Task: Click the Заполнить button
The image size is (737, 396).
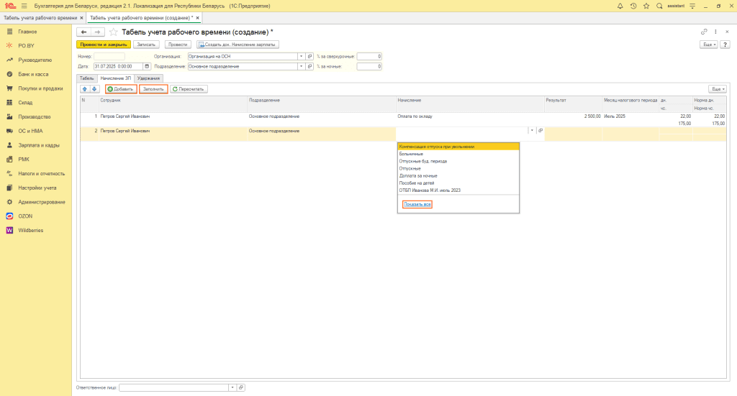Action: [154, 89]
